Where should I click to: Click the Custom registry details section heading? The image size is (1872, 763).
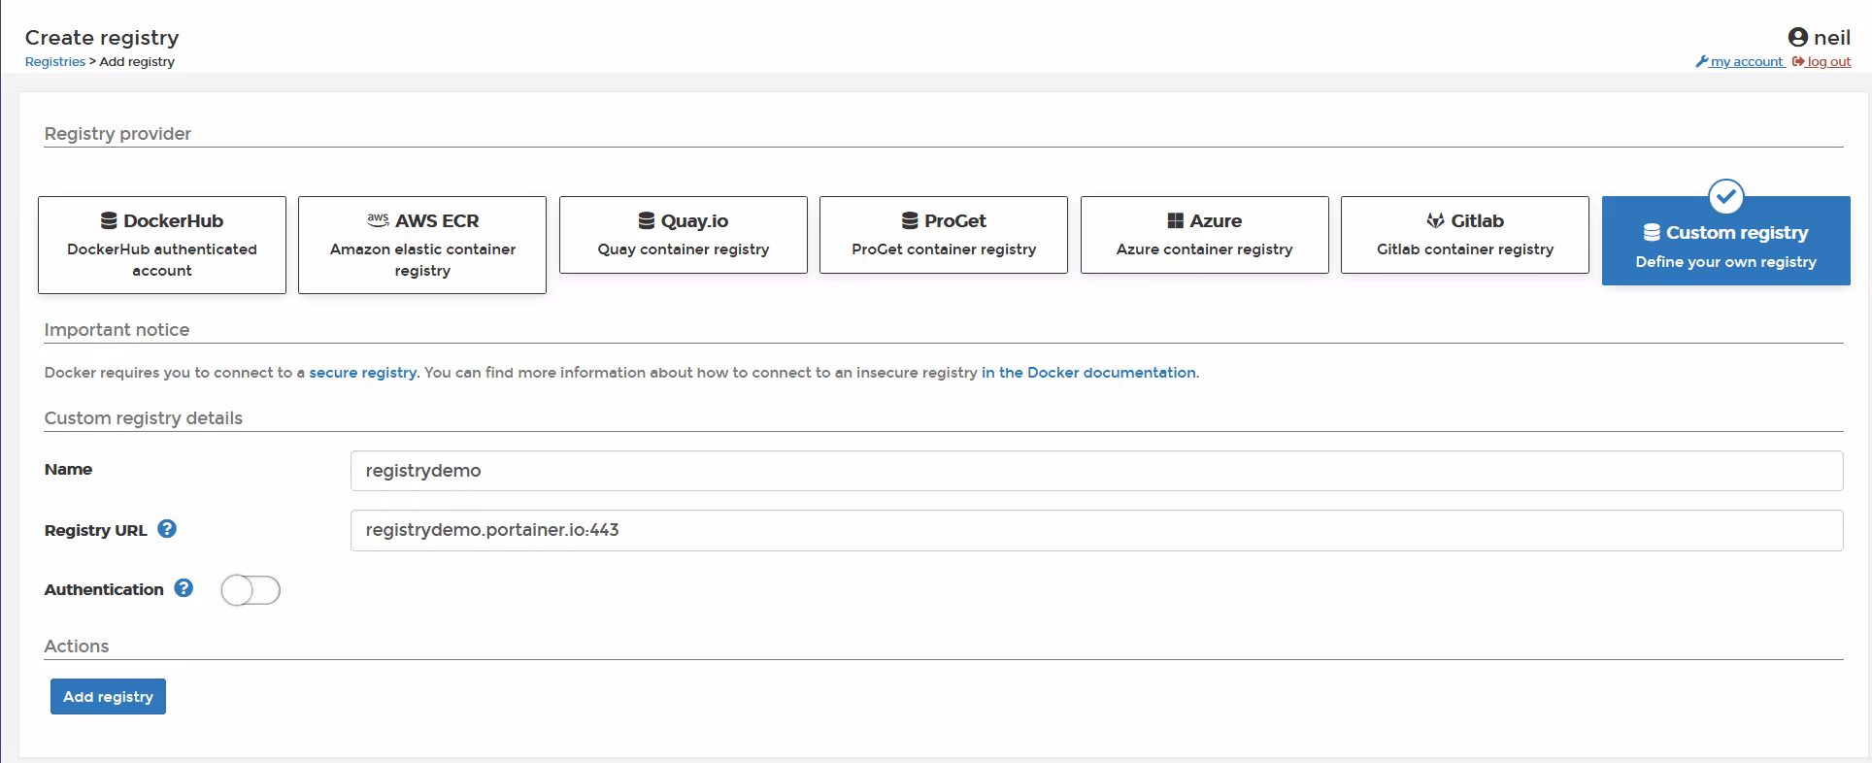point(144,418)
